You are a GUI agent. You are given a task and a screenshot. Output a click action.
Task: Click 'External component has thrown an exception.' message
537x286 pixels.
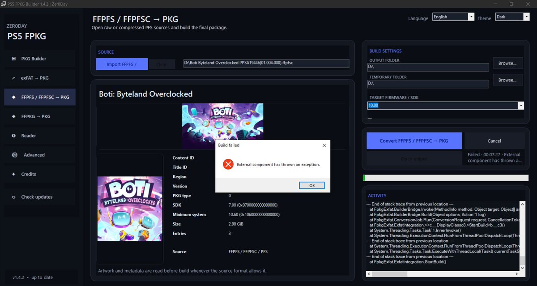[278, 164]
